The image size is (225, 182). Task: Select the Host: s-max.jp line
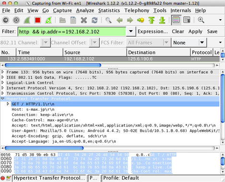(33, 110)
